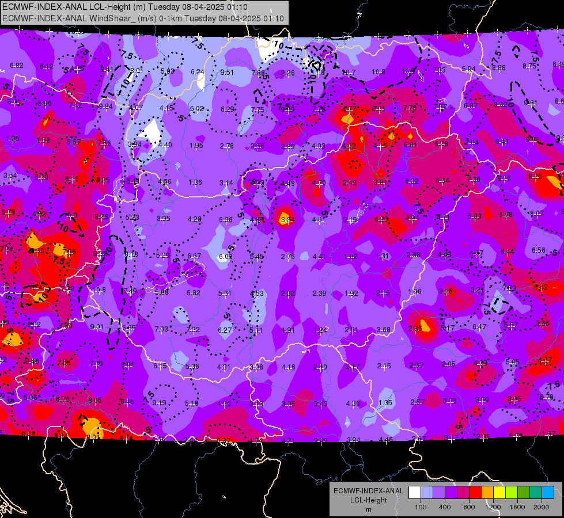Click the grid value 1.92
Viewport: 564px width, 518px height.
[x=351, y=294]
